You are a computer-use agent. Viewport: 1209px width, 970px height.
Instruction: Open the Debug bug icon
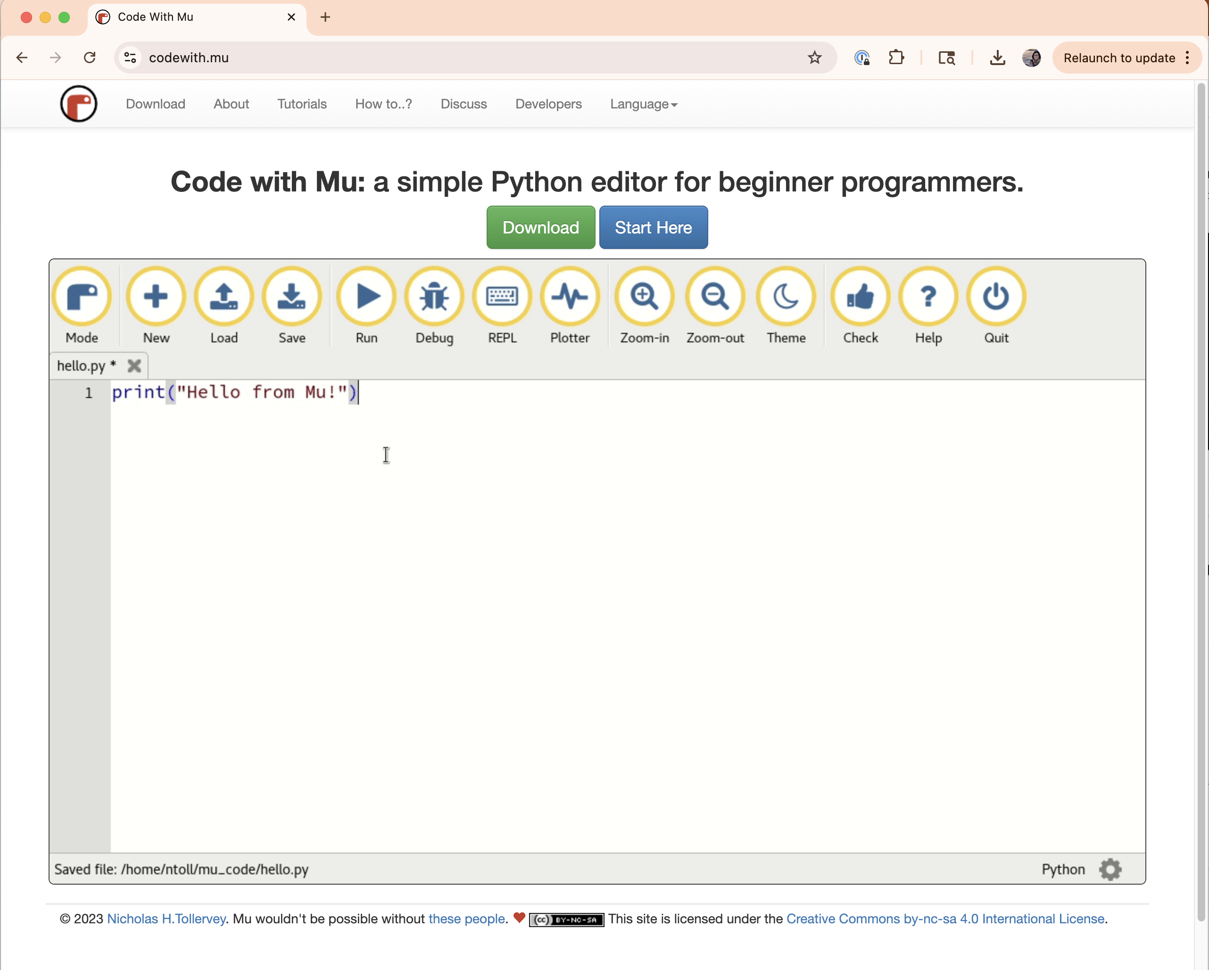point(434,297)
